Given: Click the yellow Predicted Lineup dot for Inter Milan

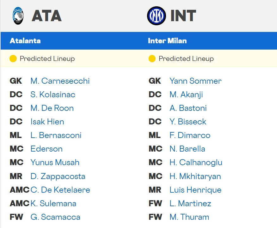Looking at the screenshot, I should pos(152,58).
